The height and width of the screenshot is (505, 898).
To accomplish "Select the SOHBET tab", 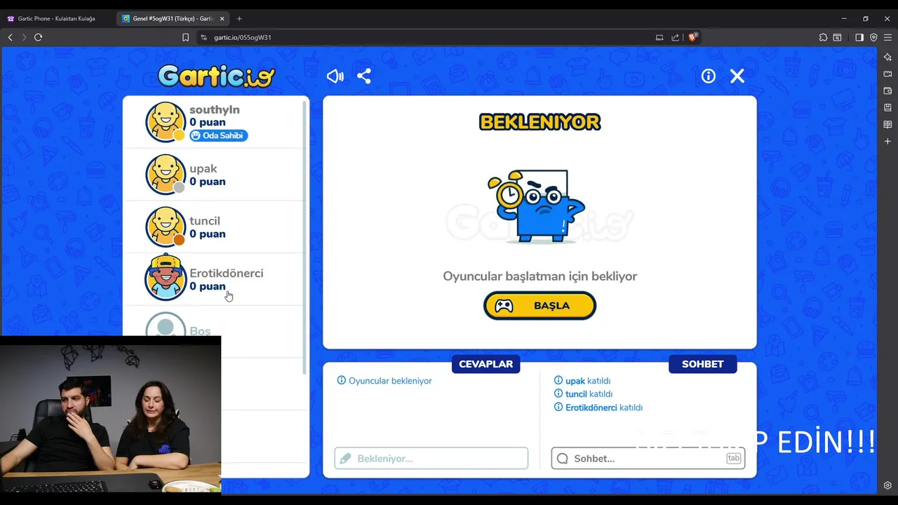I will tap(702, 364).
